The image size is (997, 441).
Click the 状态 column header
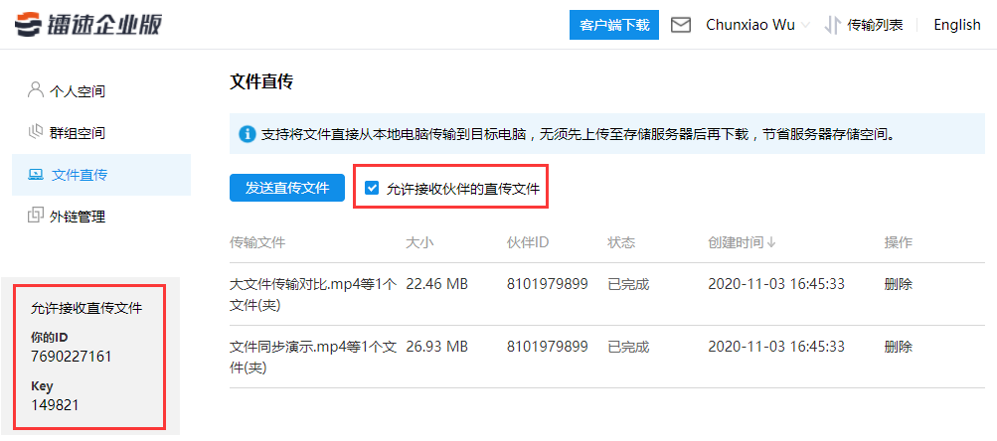(622, 242)
